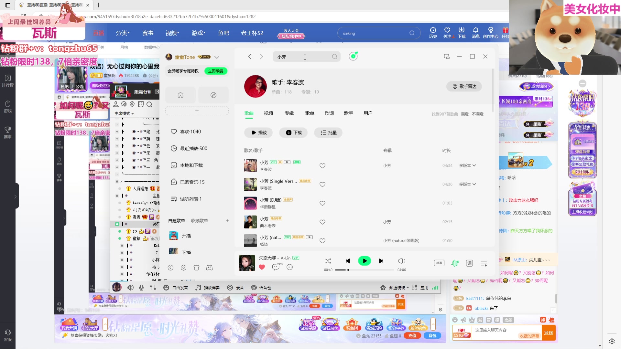The width and height of the screenshot is (621, 349).
Task: Click 录音 record button in voice chat
Action: 235,288
